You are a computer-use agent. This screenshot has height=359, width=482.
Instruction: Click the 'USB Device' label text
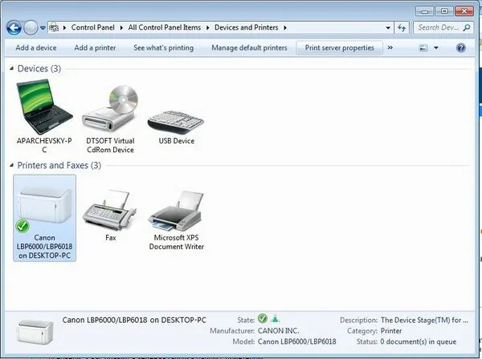[177, 141]
